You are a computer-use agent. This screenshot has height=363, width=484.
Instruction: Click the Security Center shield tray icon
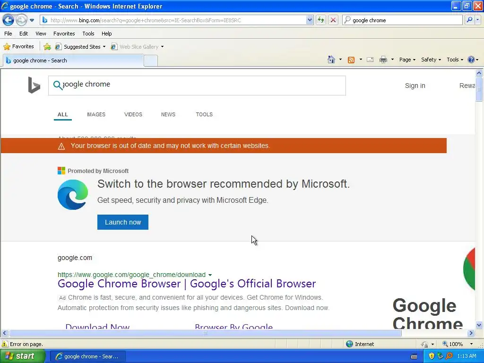432,356
